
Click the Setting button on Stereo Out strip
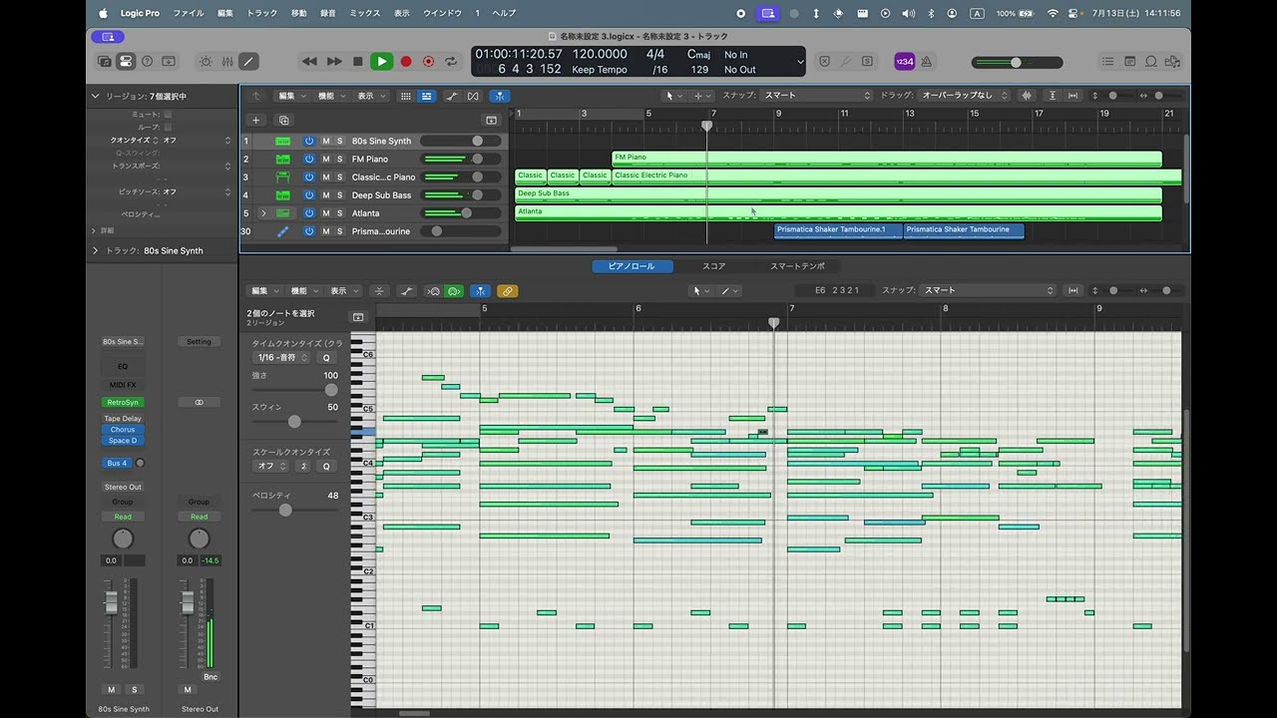[x=199, y=341]
